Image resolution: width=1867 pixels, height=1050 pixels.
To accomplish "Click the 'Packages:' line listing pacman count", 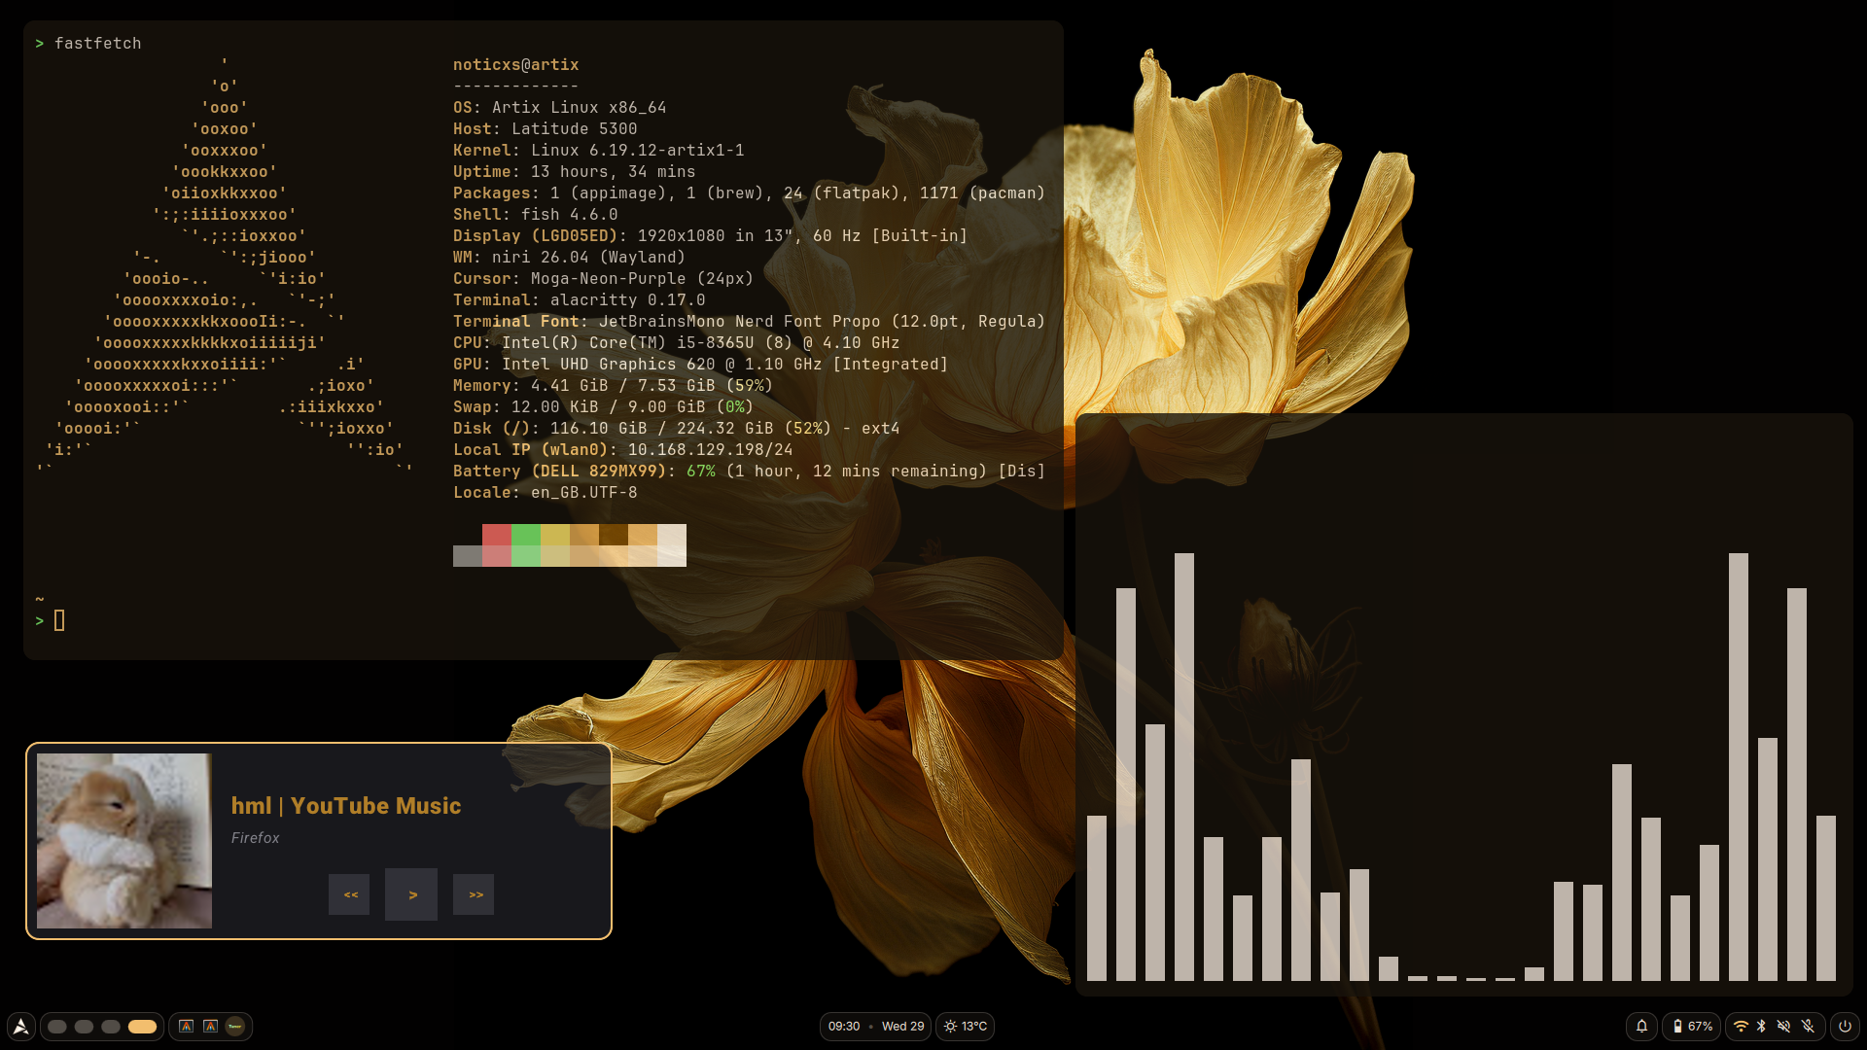I will (749, 193).
